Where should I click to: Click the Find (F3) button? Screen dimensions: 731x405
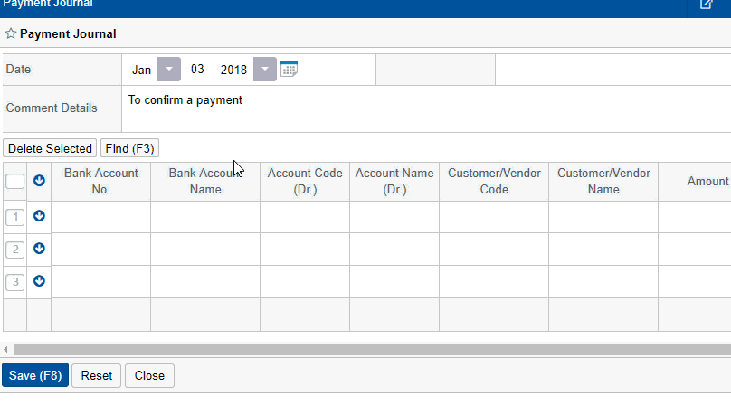129,148
